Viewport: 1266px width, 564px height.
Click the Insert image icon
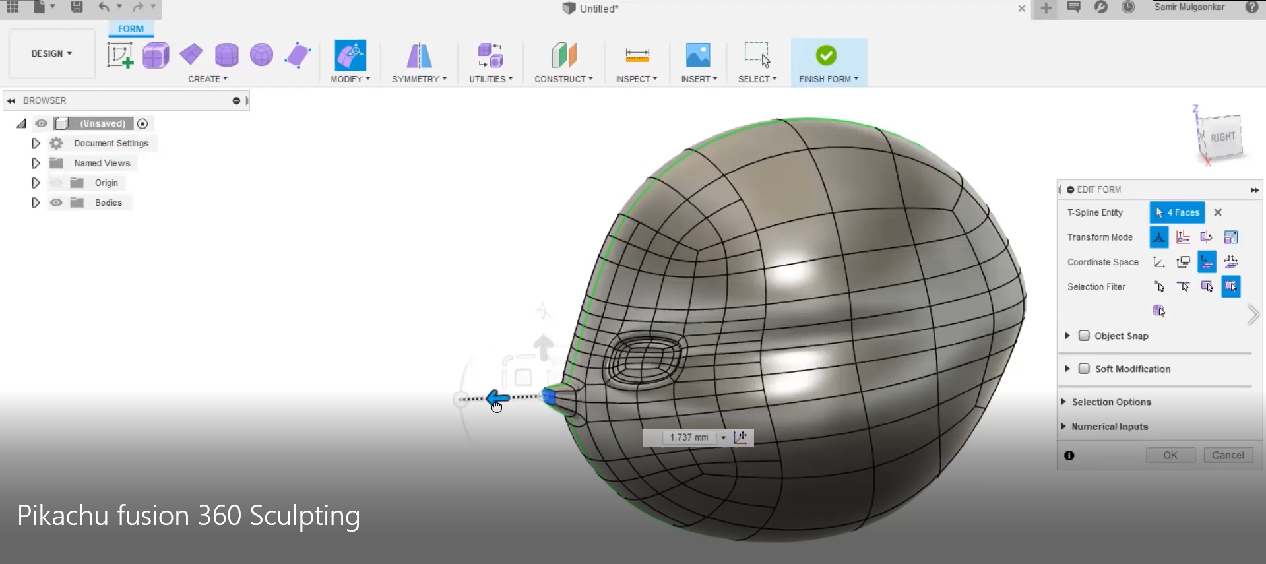pos(698,55)
